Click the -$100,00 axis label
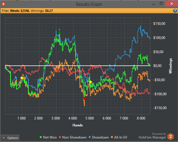178x142 pixels. [160, 94]
